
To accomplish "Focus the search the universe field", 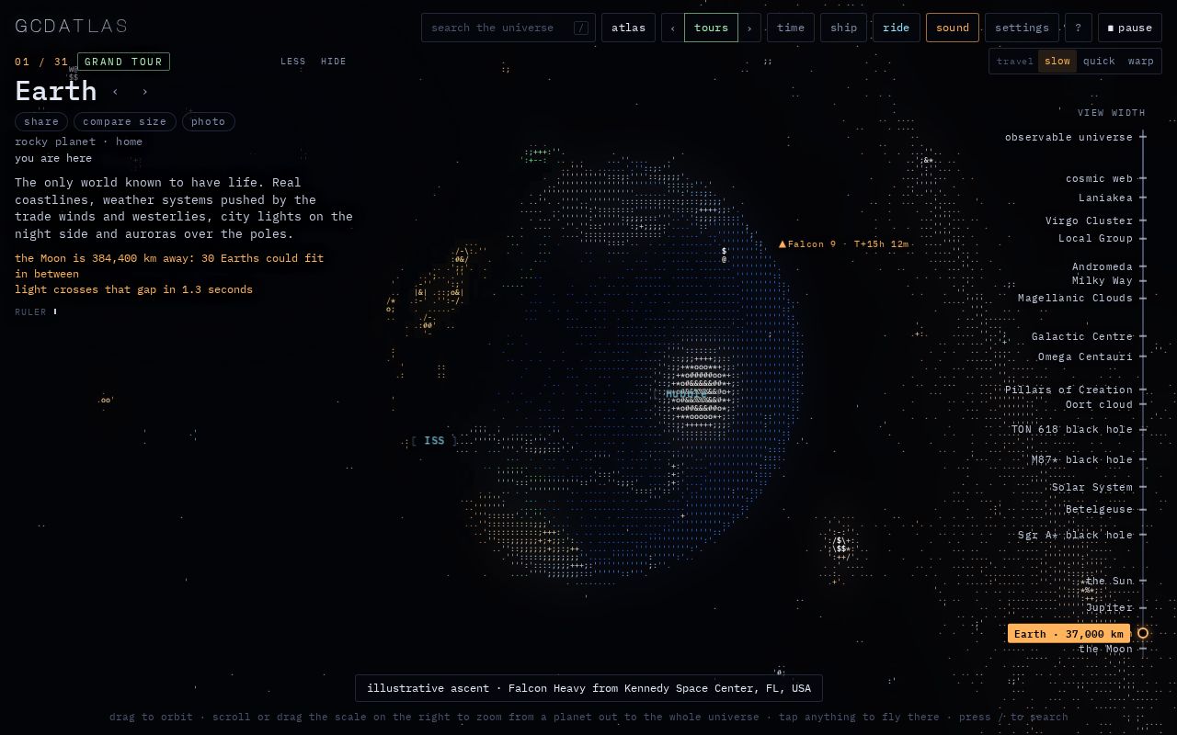I will point(509,28).
